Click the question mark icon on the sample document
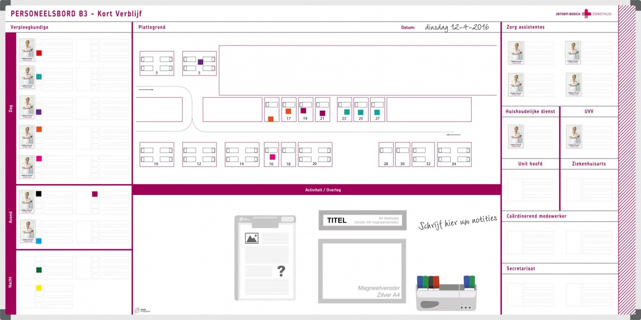641x320 pixels. (x=281, y=271)
